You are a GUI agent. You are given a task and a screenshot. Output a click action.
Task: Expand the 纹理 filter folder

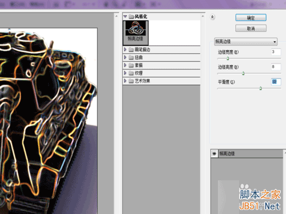pyautogui.click(x=125, y=73)
